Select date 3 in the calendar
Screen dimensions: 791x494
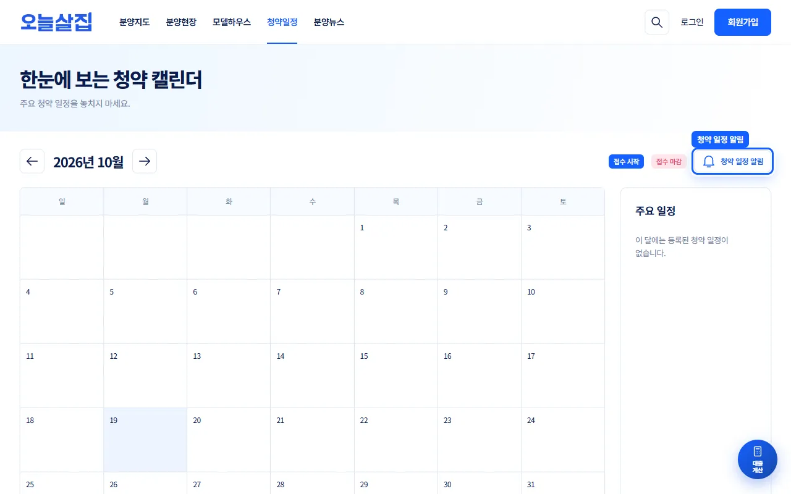(x=563, y=247)
